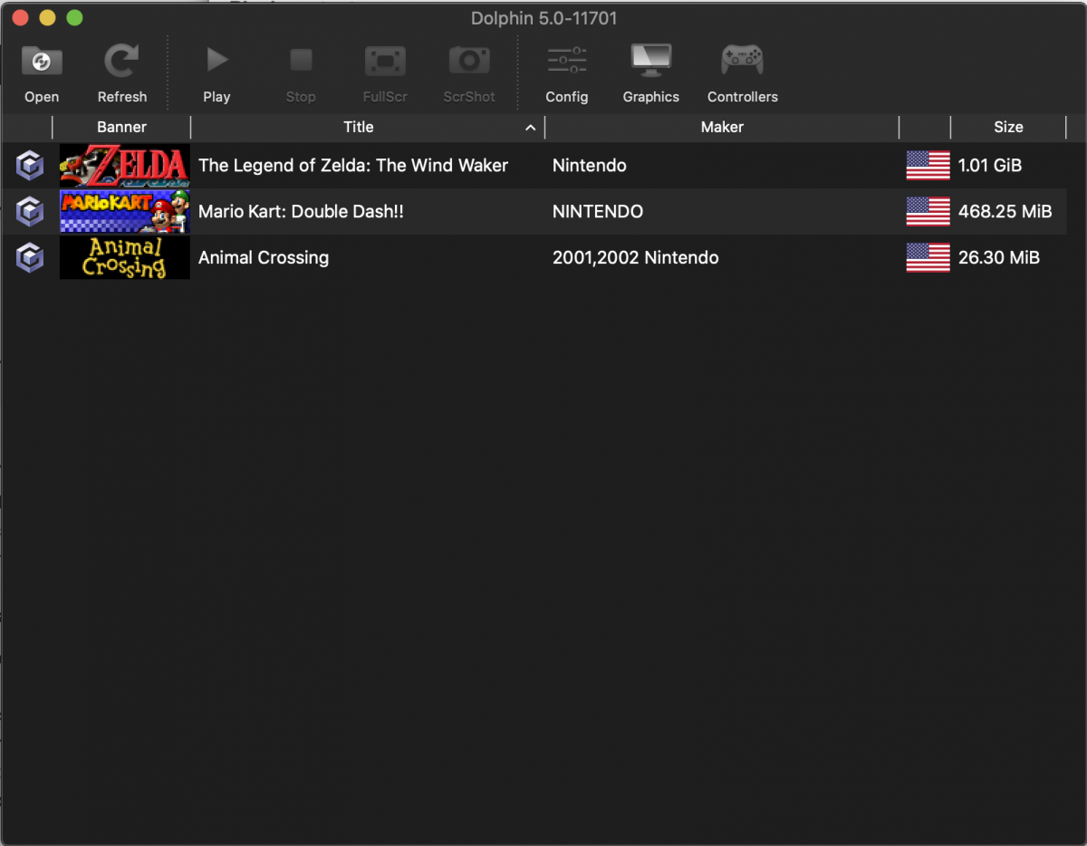The width and height of the screenshot is (1087, 846).
Task: Sort games by Title column header
Action: (x=359, y=127)
